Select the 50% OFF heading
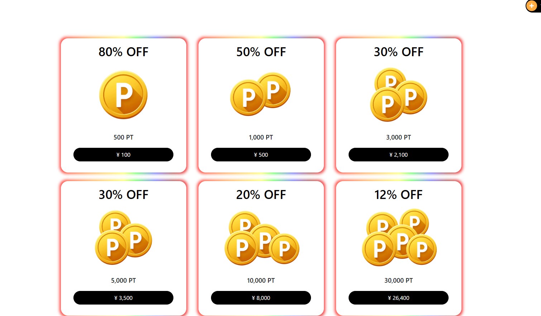This screenshot has height=316, width=541. 261,52
